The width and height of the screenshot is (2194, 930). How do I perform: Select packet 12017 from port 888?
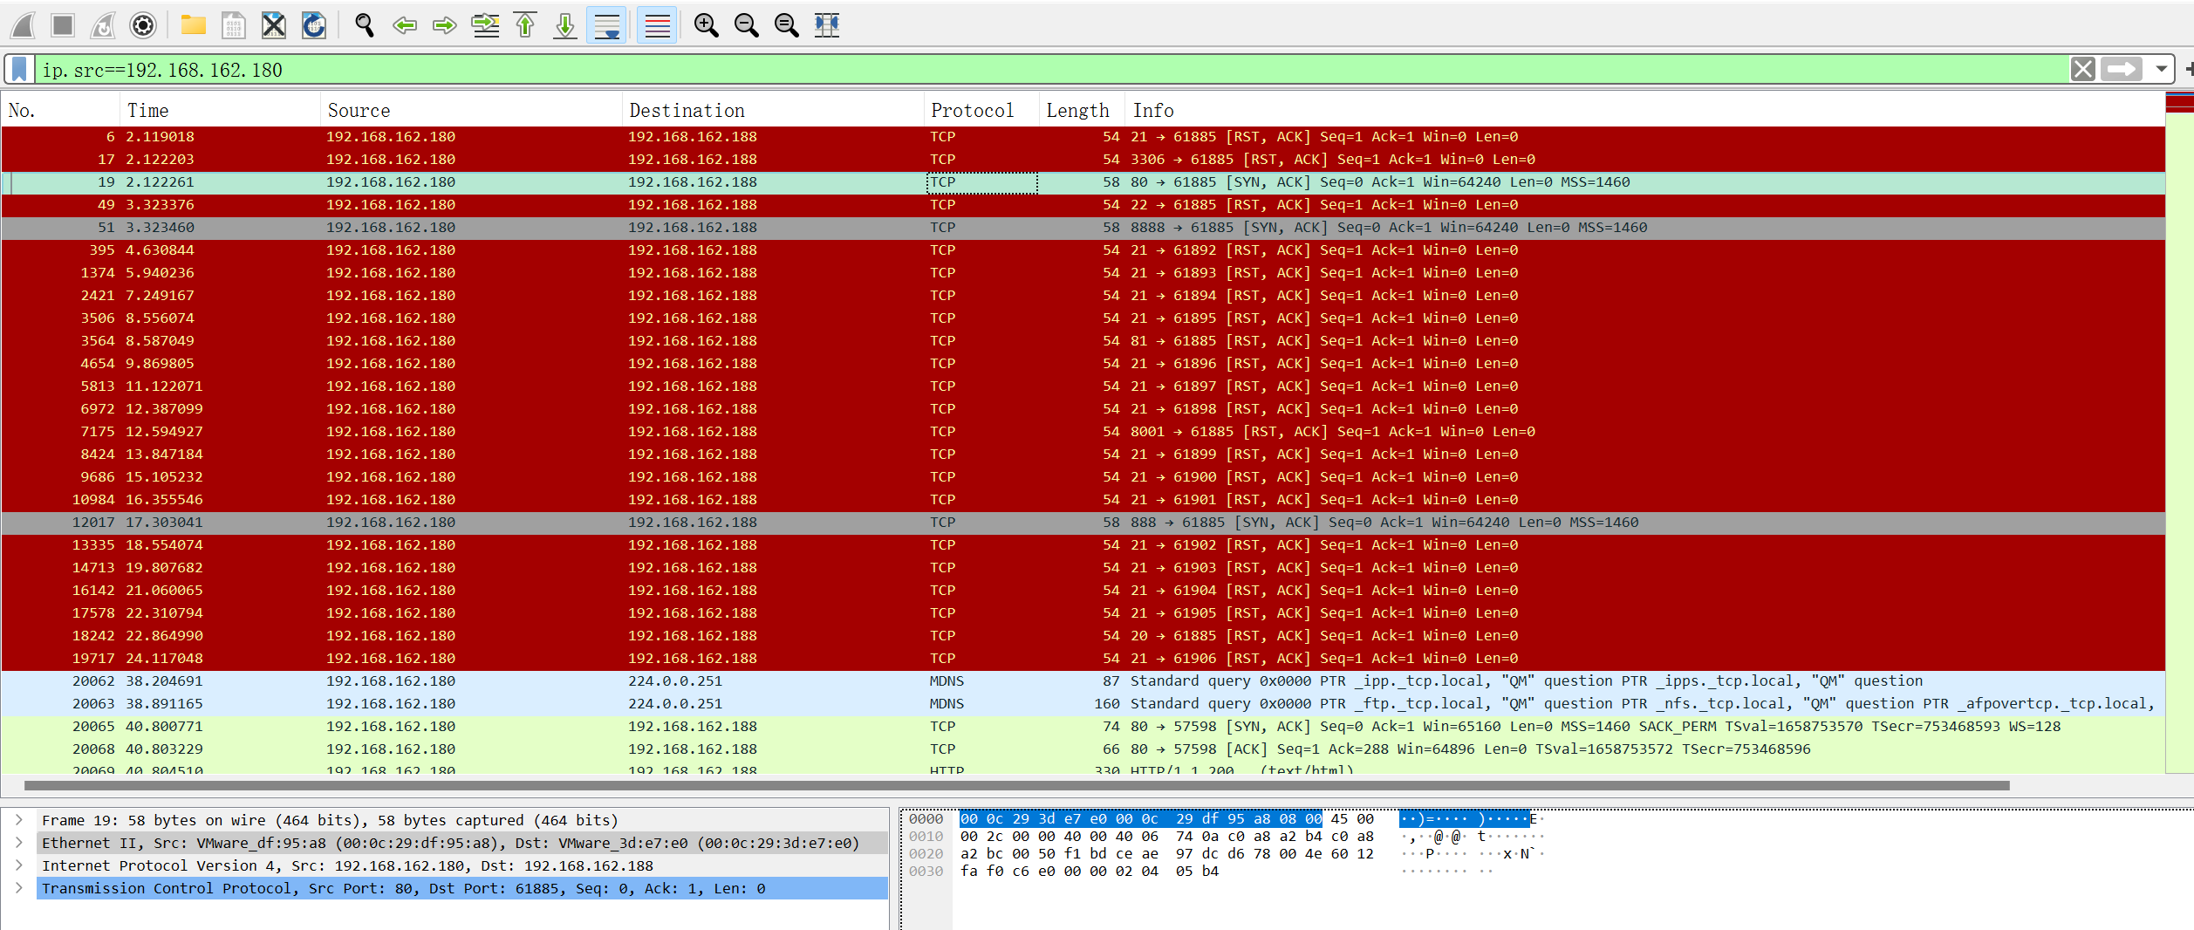[1083, 523]
